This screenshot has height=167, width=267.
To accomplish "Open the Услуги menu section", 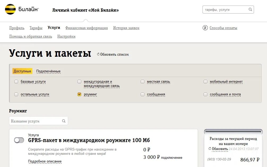I will 54,28.
